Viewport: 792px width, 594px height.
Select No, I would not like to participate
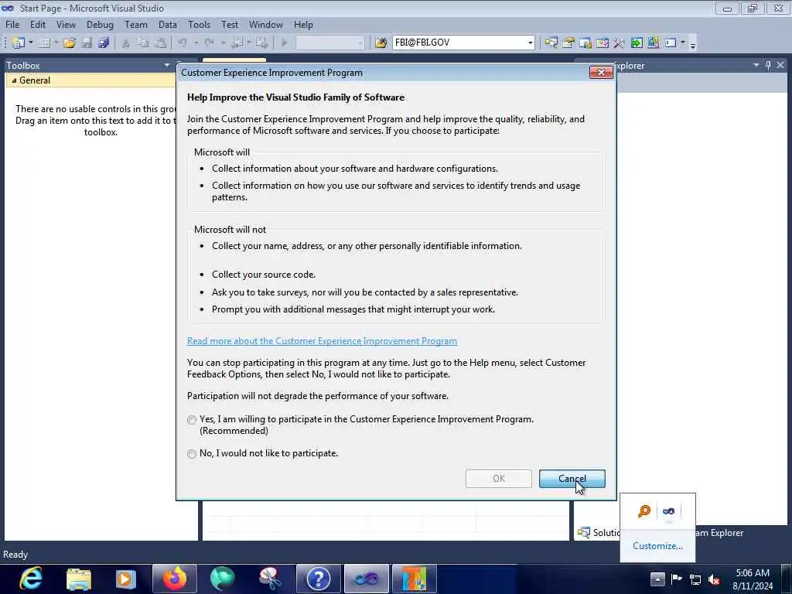click(192, 453)
